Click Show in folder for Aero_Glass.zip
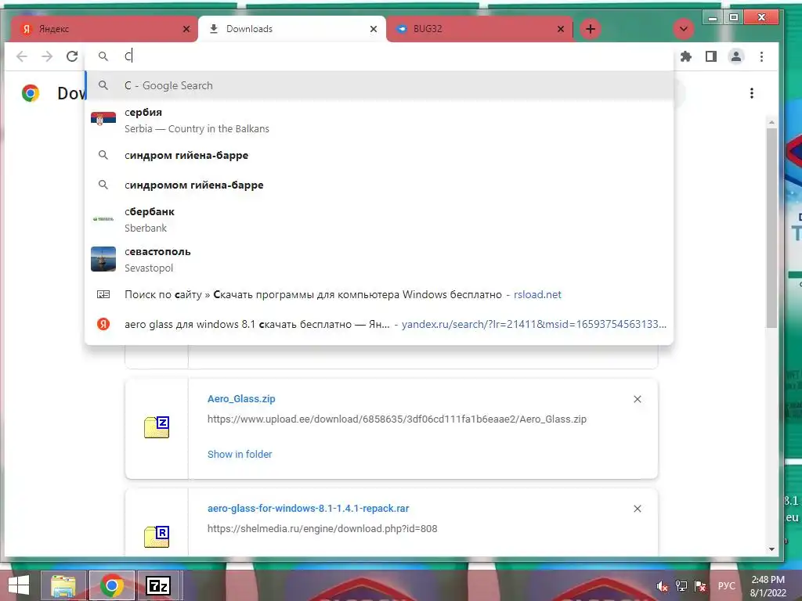Image resolution: width=802 pixels, height=601 pixels. [x=240, y=454]
